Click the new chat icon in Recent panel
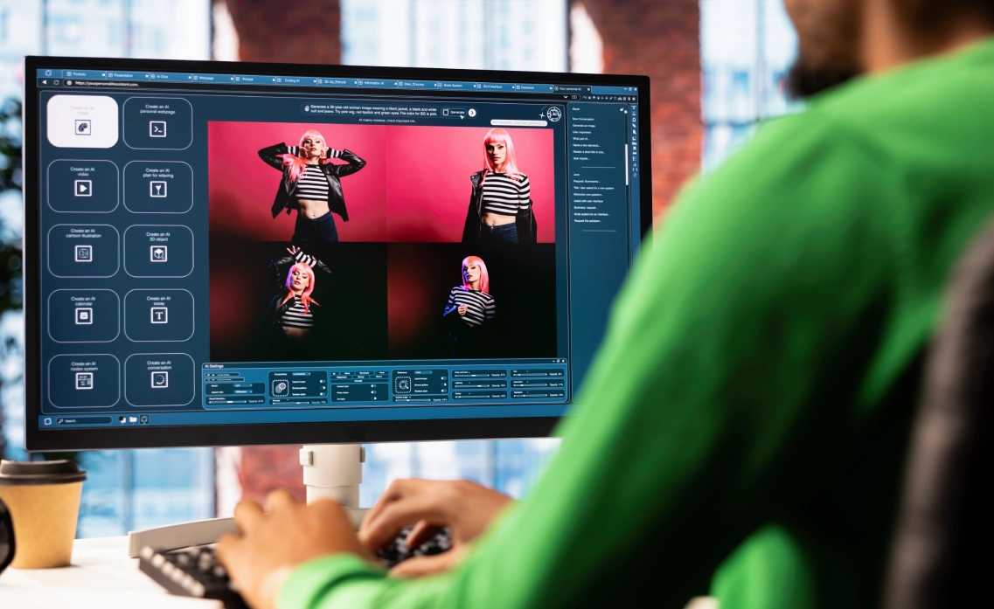The width and height of the screenshot is (994, 609). 622,109
